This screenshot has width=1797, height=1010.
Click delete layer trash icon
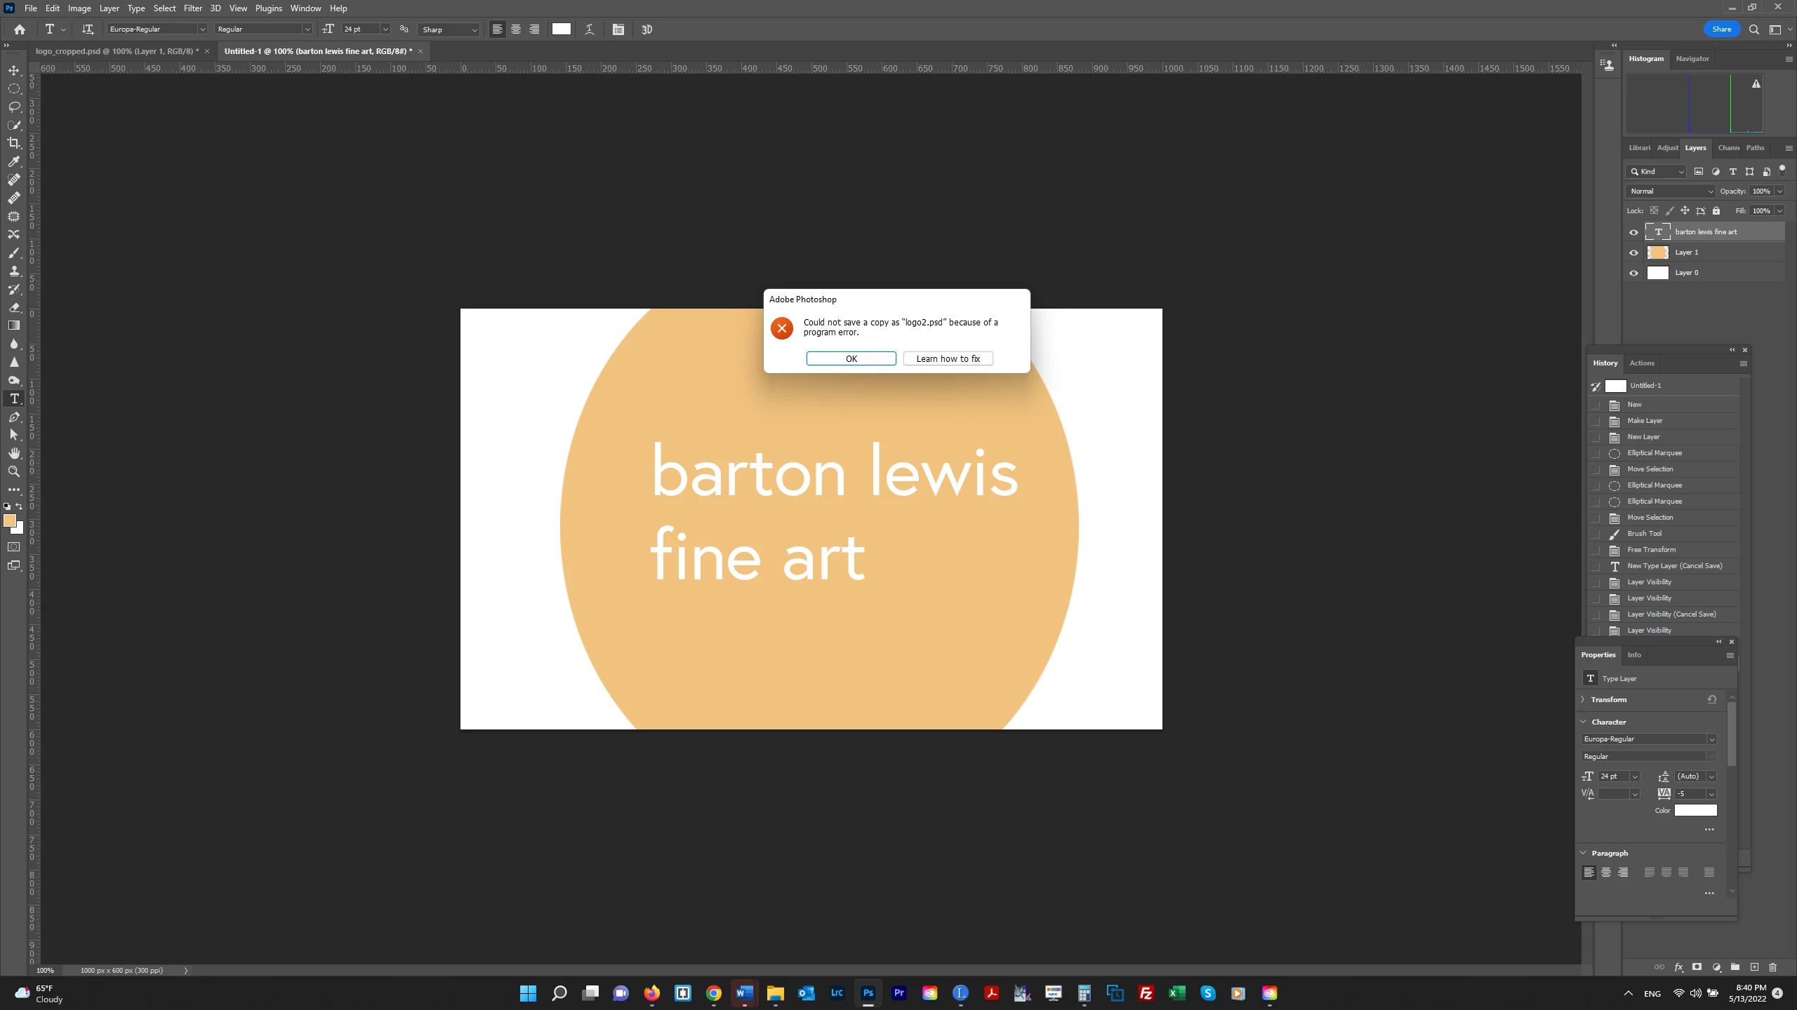[x=1772, y=967]
